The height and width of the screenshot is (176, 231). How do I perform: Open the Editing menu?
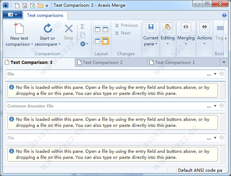(x=168, y=39)
